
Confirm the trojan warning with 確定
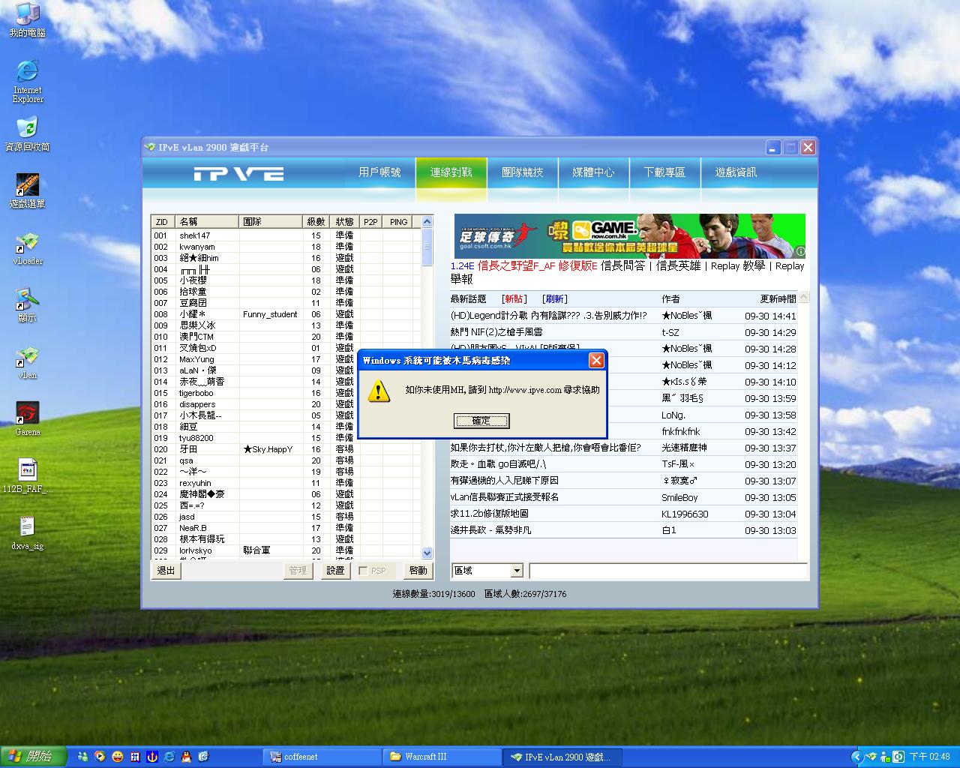(x=481, y=421)
